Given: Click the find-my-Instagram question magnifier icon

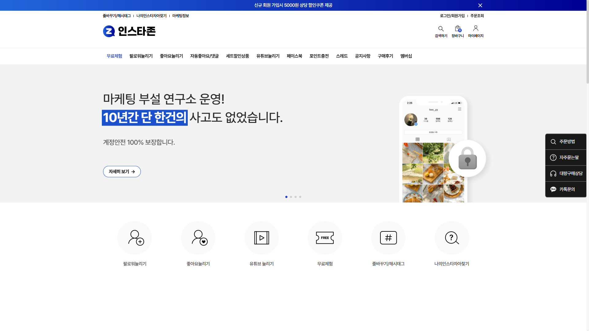Looking at the screenshot, I should 452,238.
